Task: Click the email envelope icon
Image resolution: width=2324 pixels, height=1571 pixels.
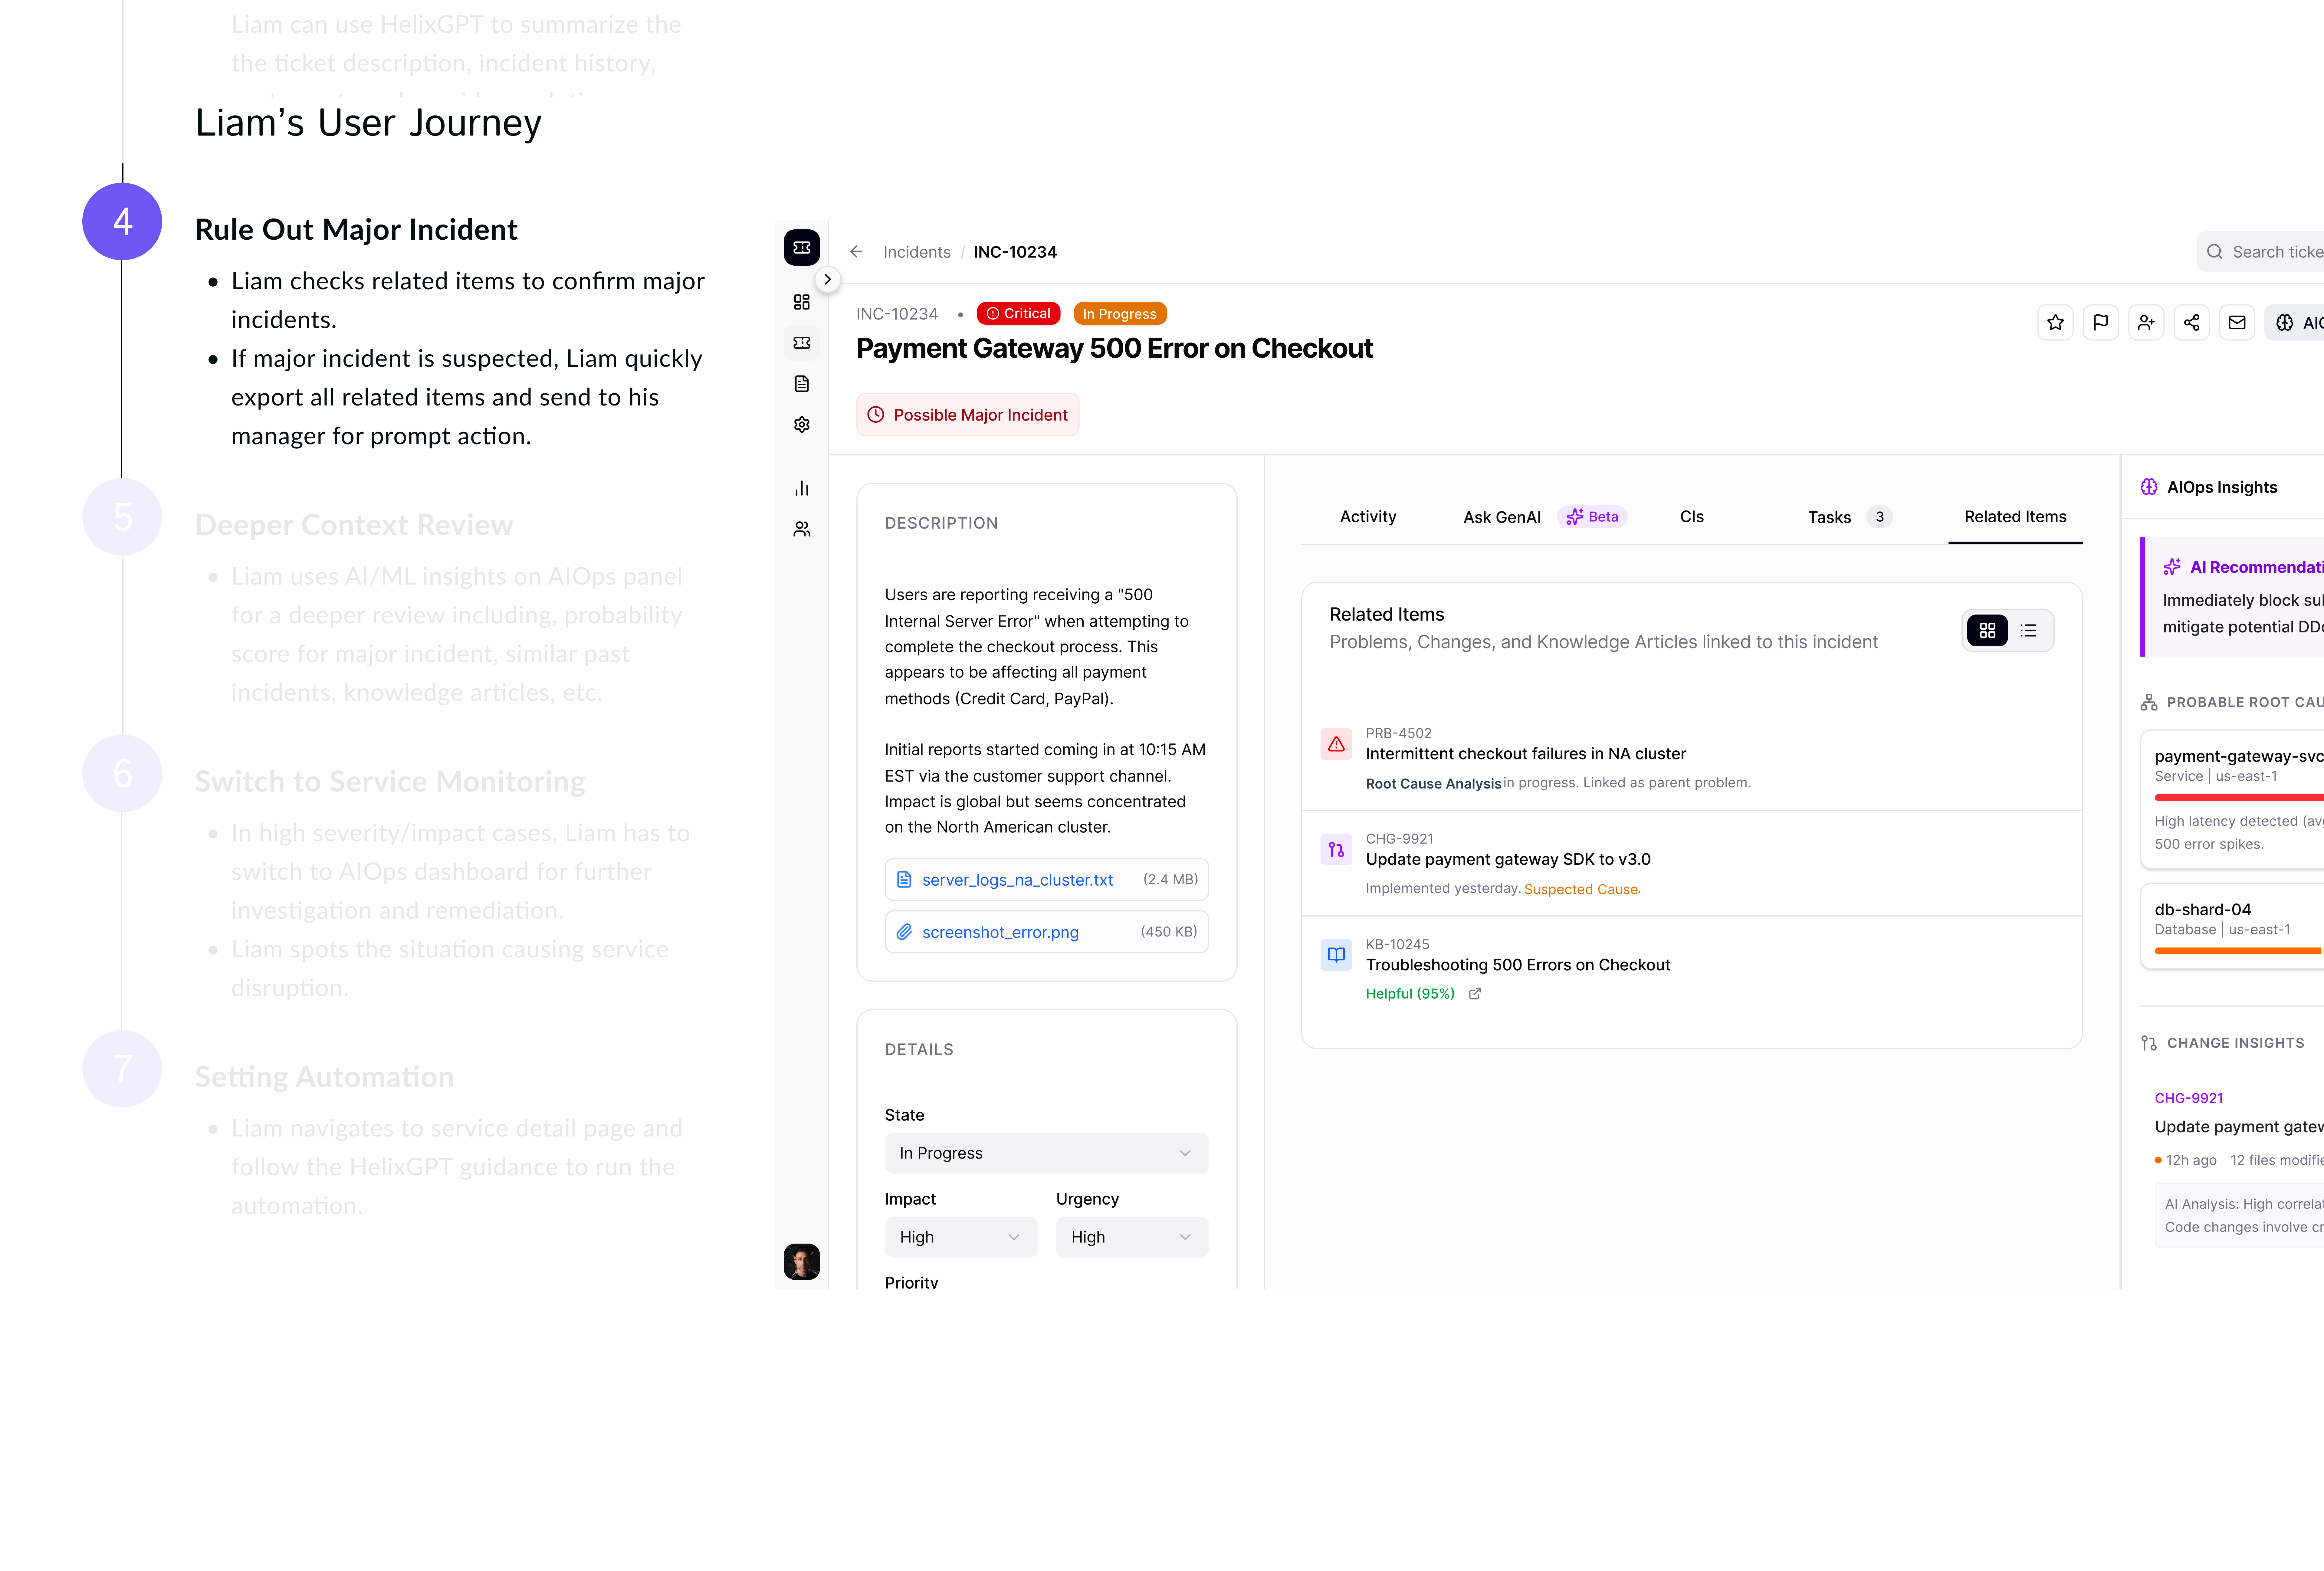Action: [2237, 322]
